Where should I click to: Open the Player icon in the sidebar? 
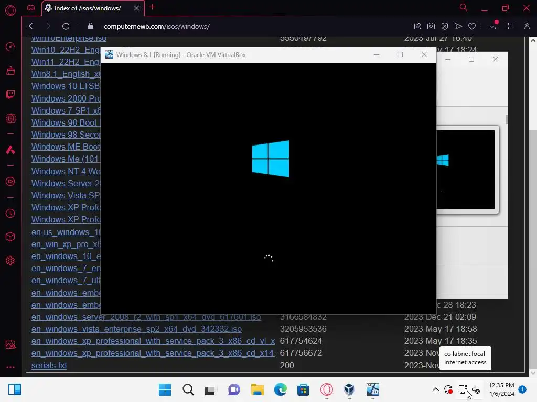[x=10, y=182]
